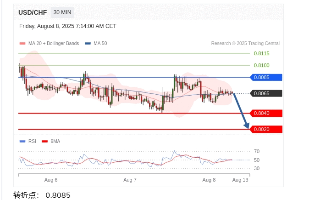The height and width of the screenshot is (200, 309).
Task: Click the RSI 50 axis label
Action: (x=257, y=160)
